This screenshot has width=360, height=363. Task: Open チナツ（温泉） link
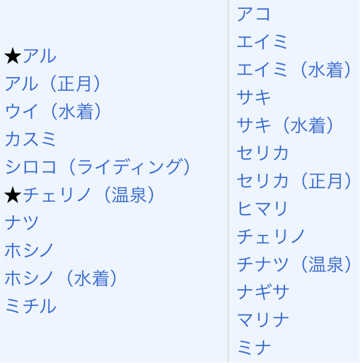coord(294,264)
